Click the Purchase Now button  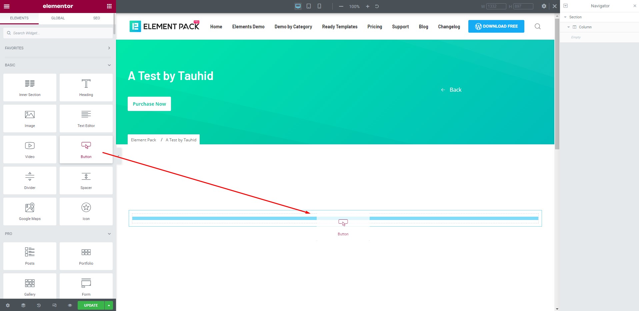(x=149, y=104)
